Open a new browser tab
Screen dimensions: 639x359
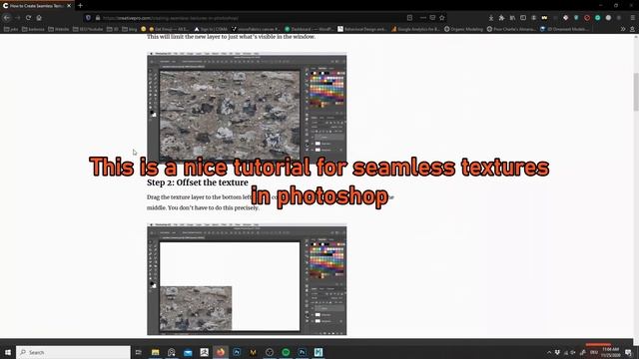pyautogui.click(x=80, y=6)
